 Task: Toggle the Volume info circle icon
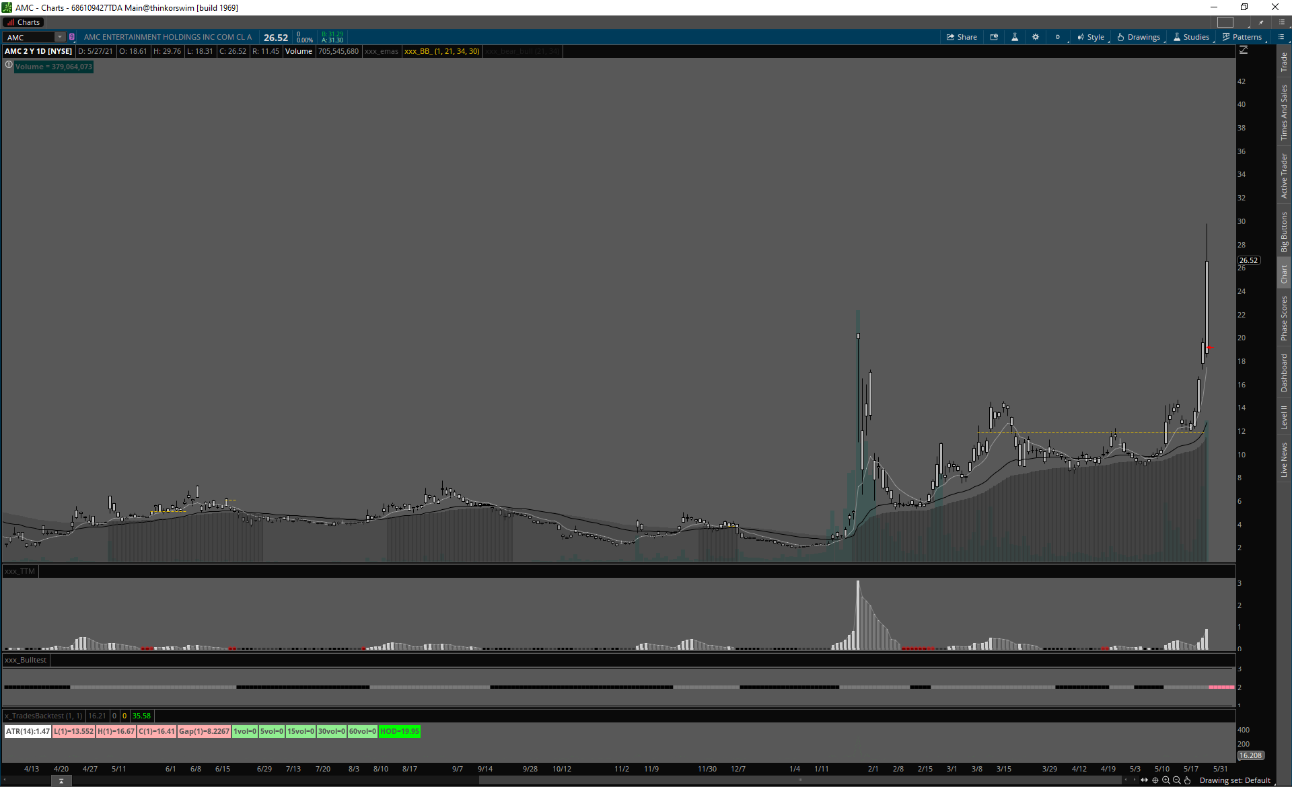(x=9, y=65)
